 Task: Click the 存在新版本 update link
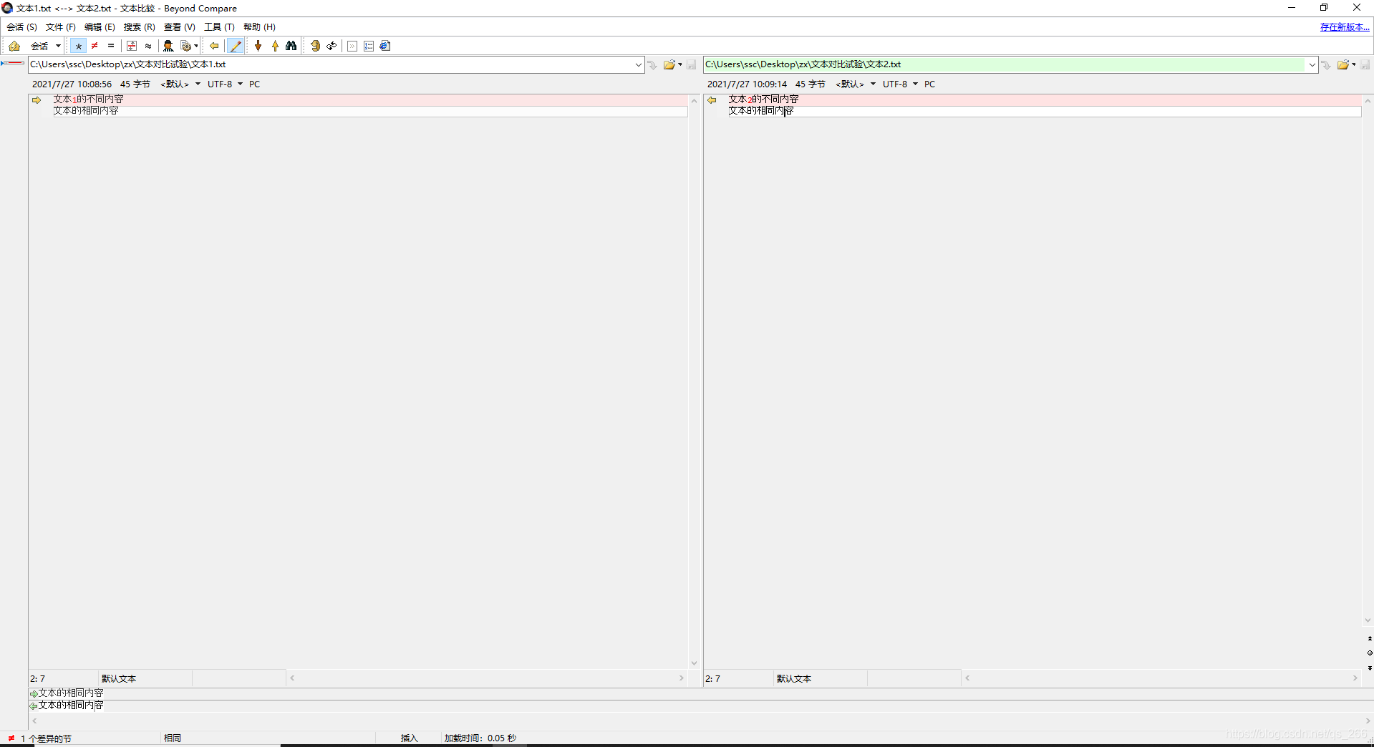(1345, 26)
